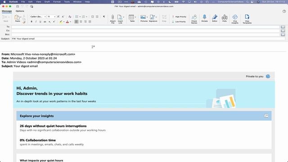
Task: Start Dictate with the microphone icon
Action: coord(204,17)
